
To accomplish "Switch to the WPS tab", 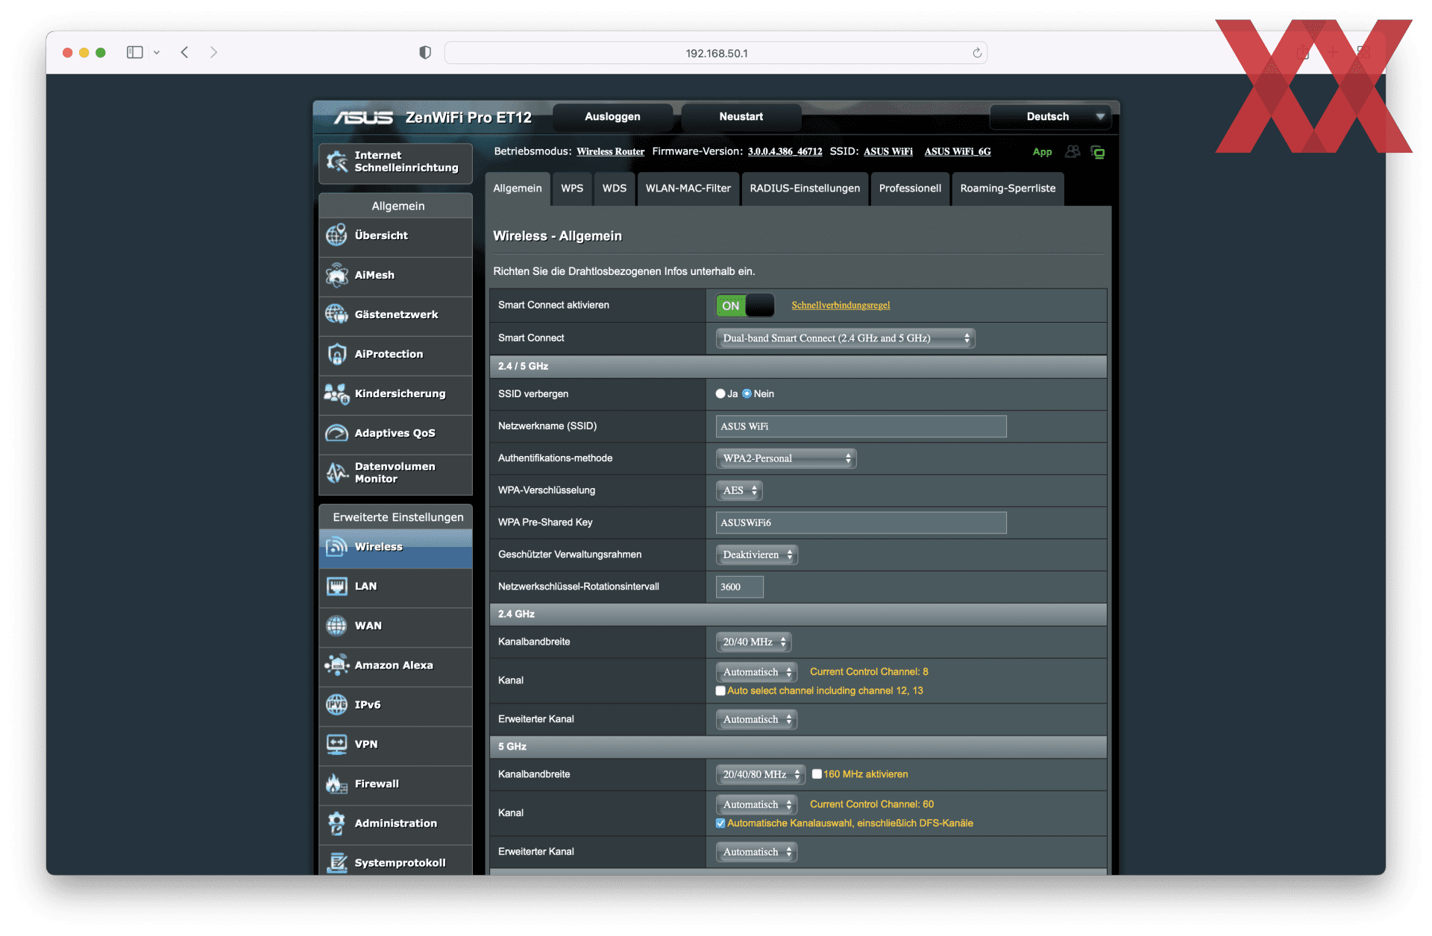I will [x=572, y=189].
